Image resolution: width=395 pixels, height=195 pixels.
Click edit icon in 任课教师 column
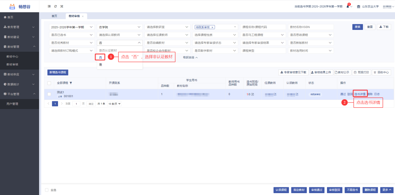click(x=275, y=94)
